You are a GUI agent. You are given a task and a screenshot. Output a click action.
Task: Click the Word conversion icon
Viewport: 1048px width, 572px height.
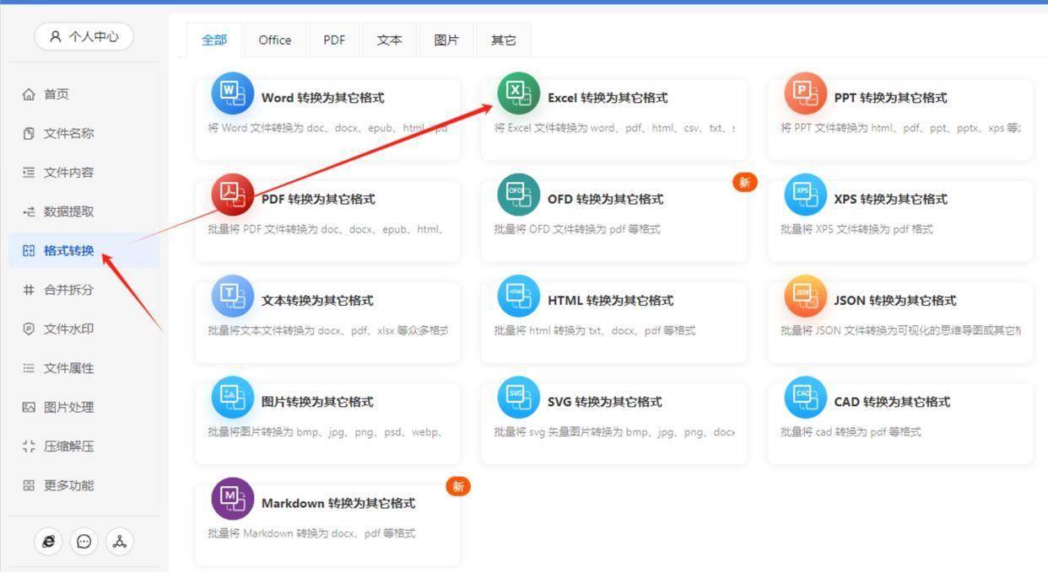click(232, 94)
